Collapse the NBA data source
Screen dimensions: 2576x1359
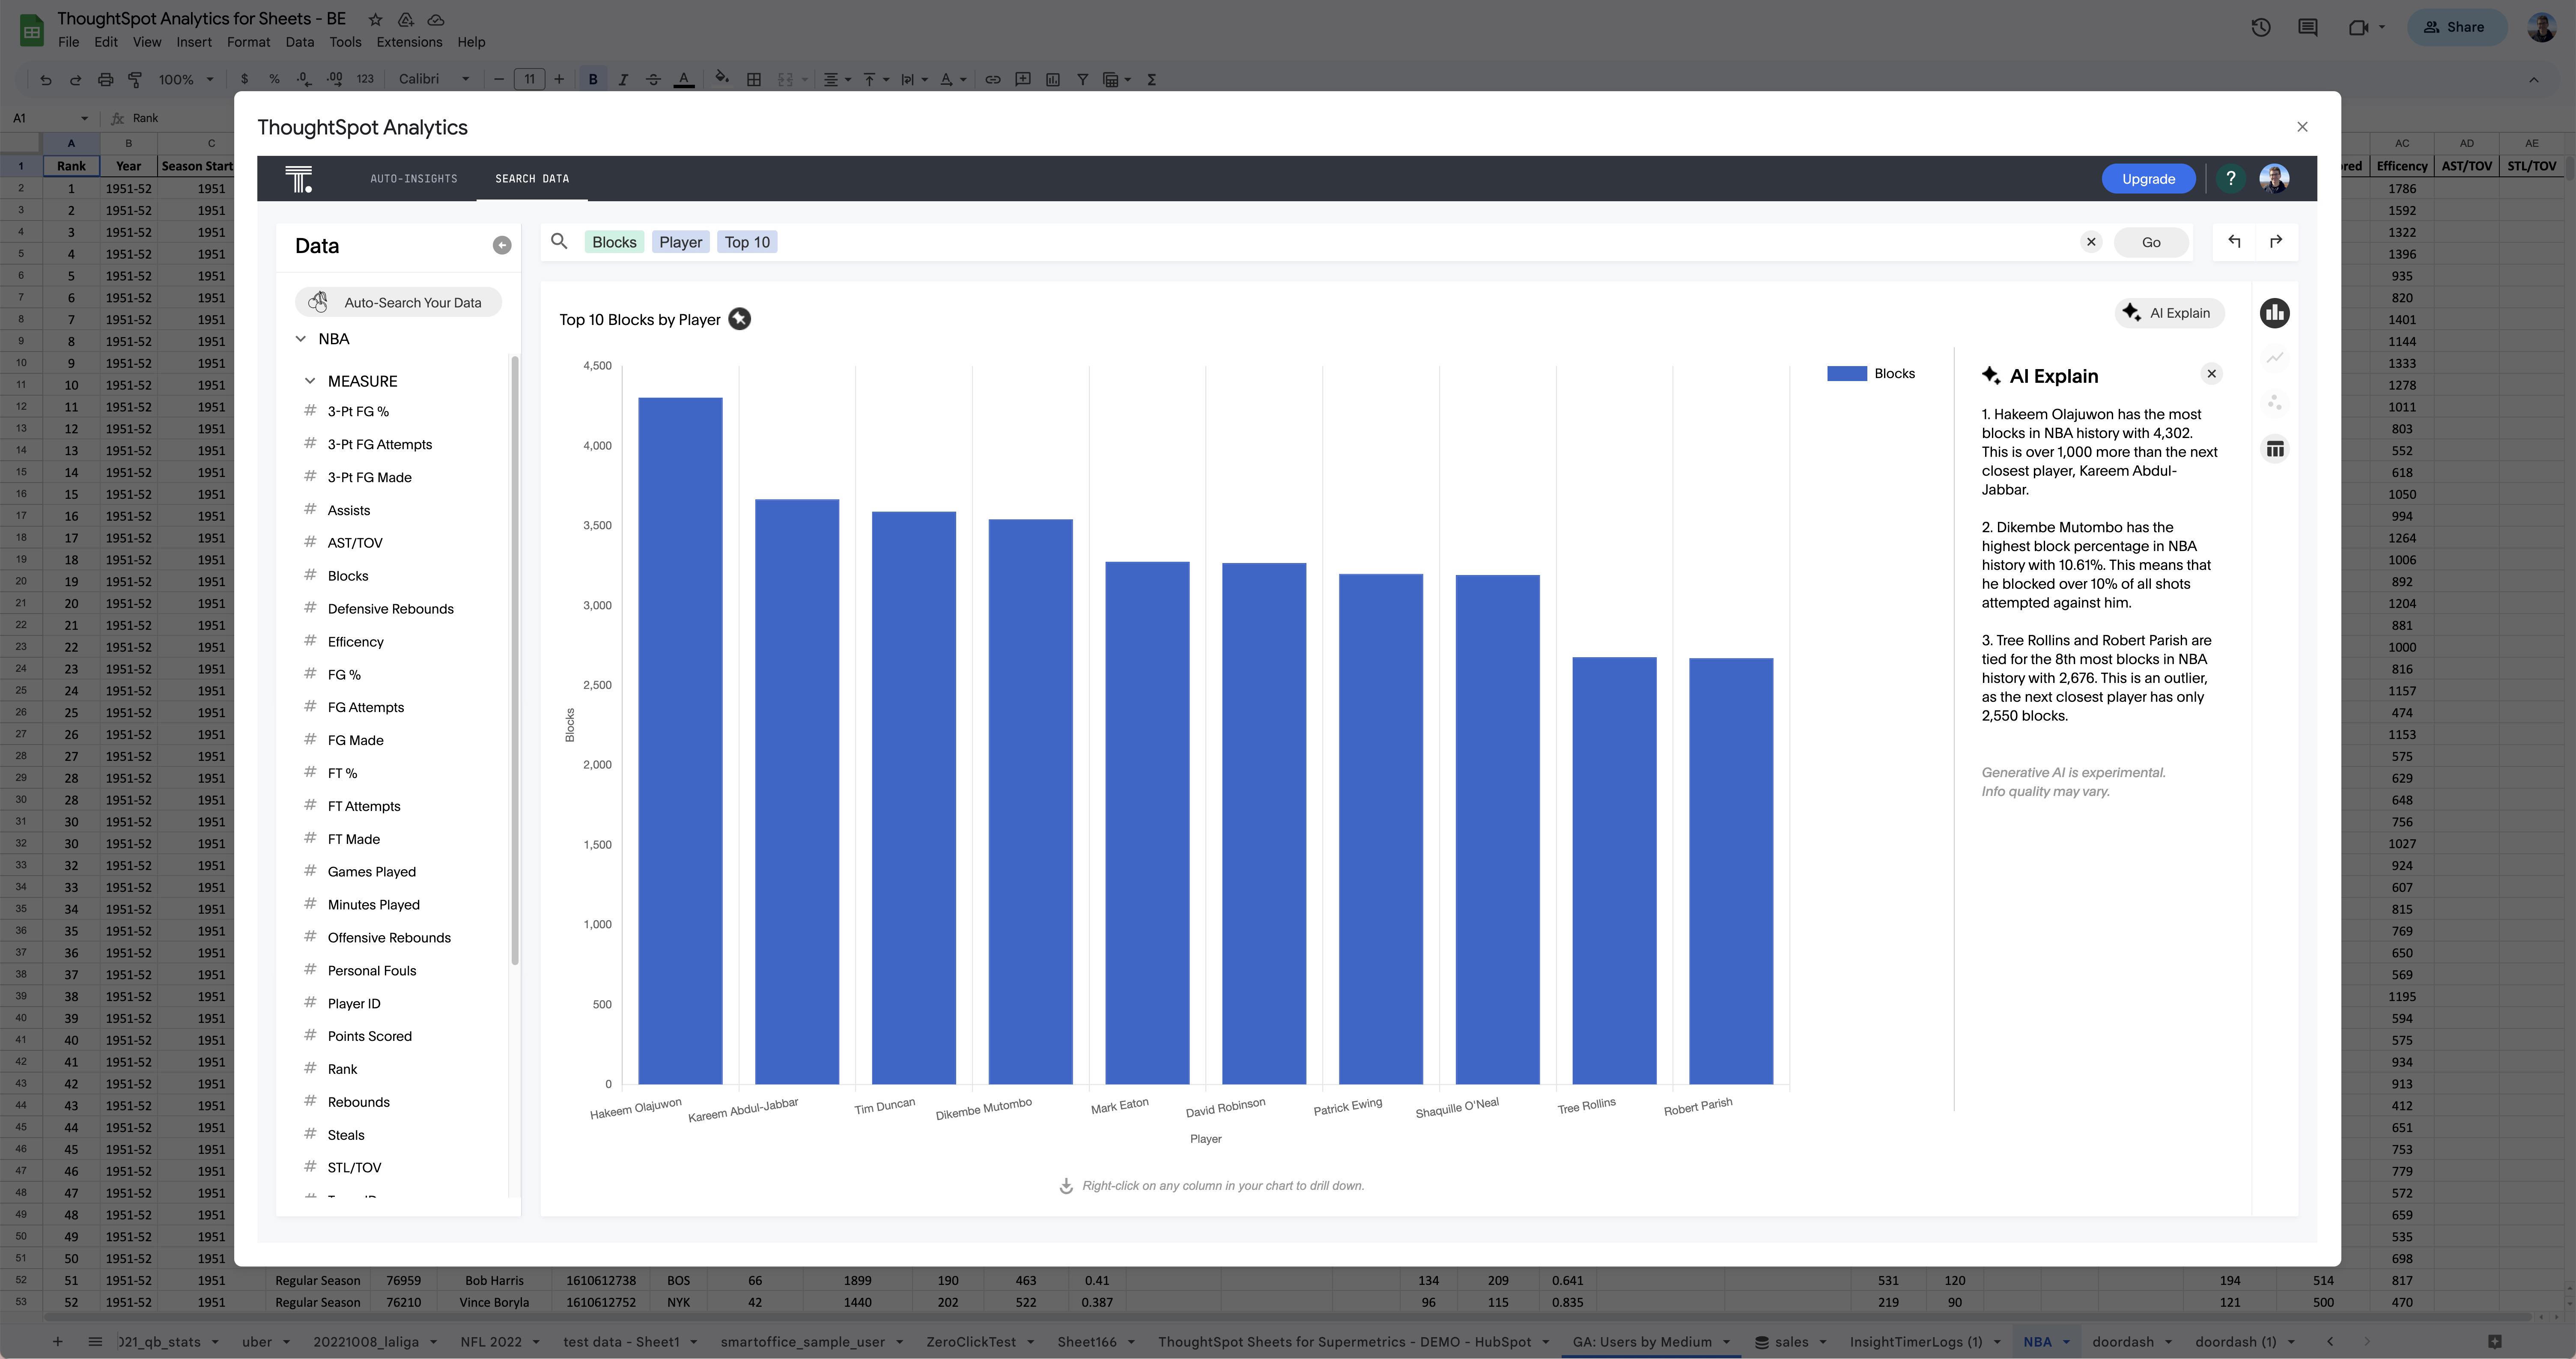click(301, 339)
